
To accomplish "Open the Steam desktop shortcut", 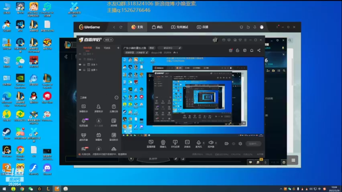I will 6,134.
